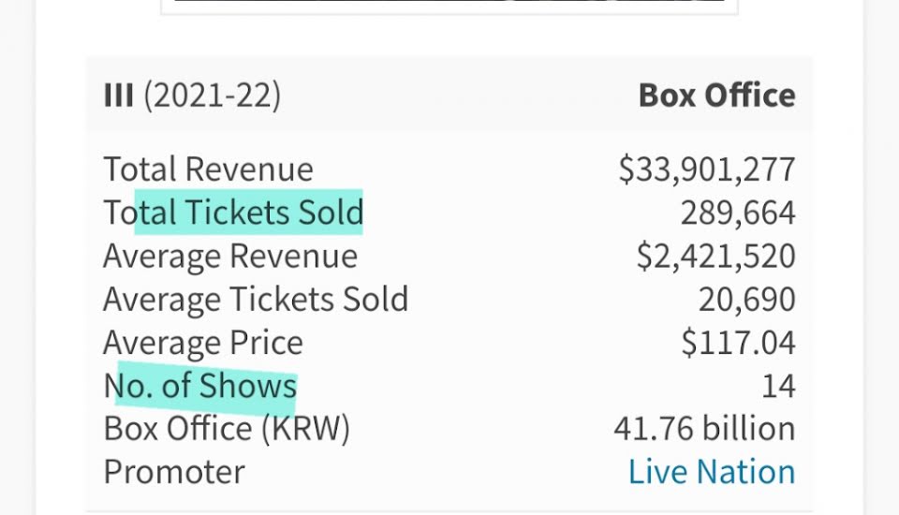
Task: Open the Live Nation promoter link
Action: 711,472
